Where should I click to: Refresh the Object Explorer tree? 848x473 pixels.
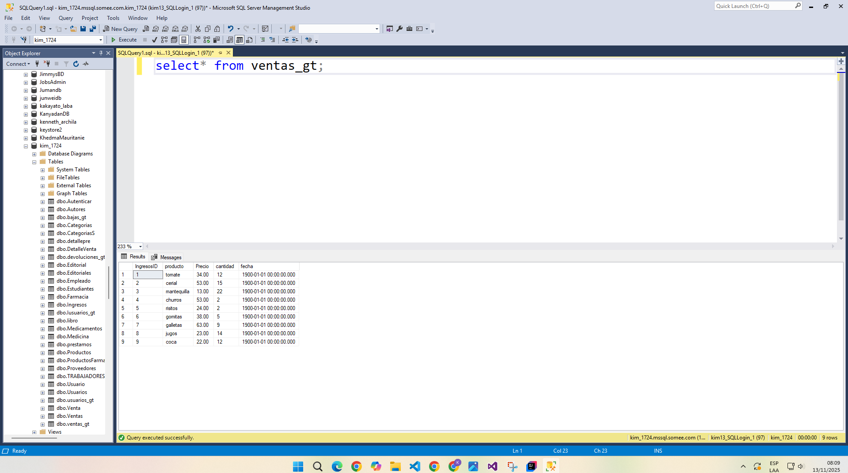[76, 64]
